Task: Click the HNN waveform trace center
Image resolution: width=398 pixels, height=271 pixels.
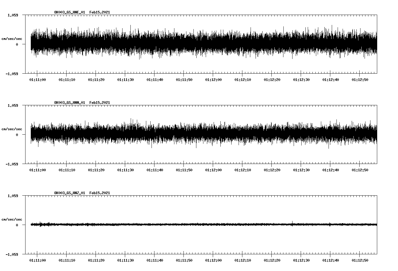Action: [x=202, y=135]
